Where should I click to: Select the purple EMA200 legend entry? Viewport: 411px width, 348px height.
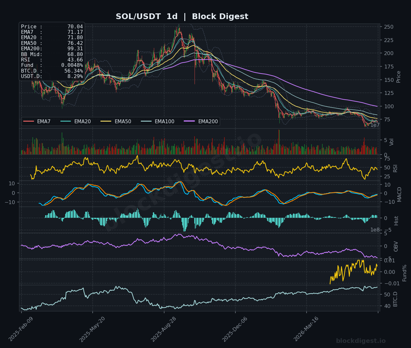201,121
